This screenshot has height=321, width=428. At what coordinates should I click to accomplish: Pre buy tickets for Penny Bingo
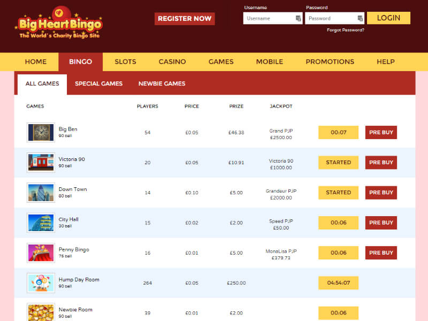[x=381, y=253]
